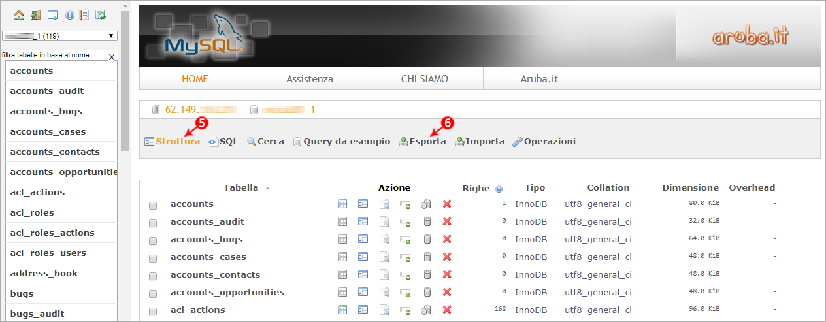Open structure icon for accounts_audit row
826x322 pixels.
363,222
